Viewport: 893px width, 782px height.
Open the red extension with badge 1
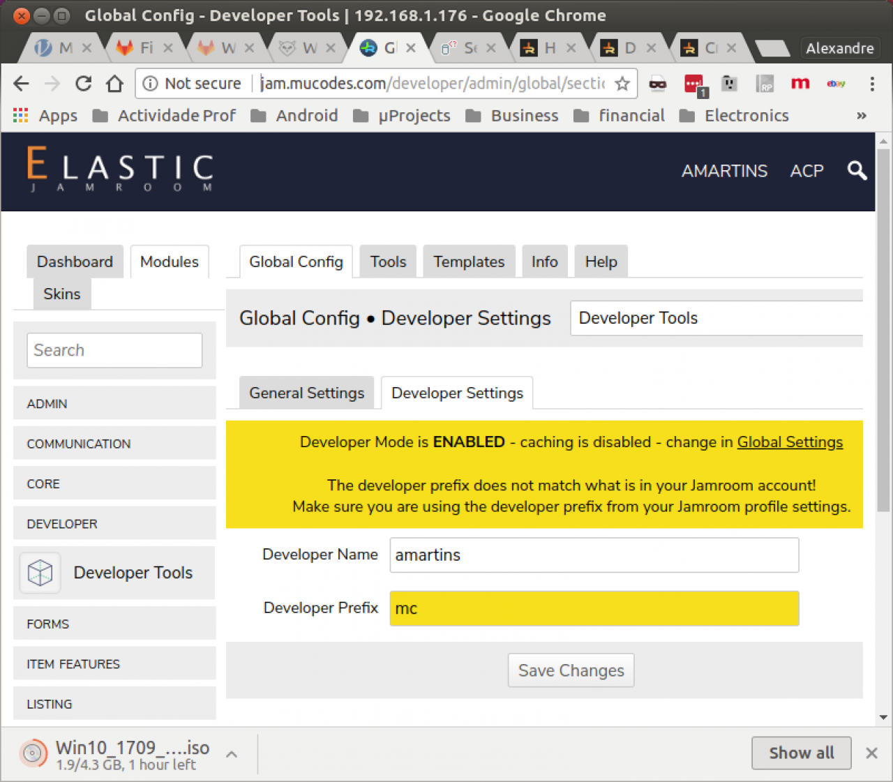695,85
